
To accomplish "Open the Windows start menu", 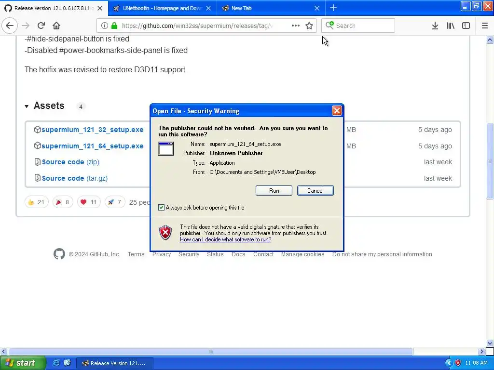I will pos(22,363).
